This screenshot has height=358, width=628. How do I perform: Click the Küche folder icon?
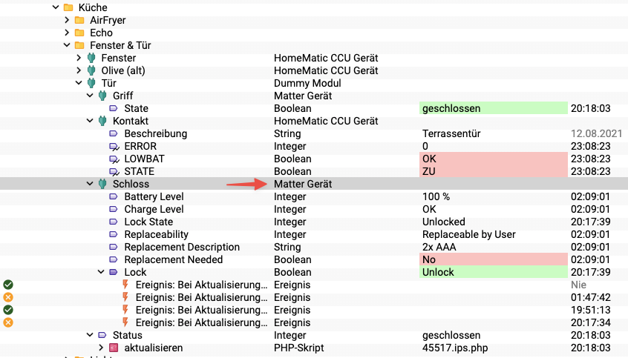[68, 7]
